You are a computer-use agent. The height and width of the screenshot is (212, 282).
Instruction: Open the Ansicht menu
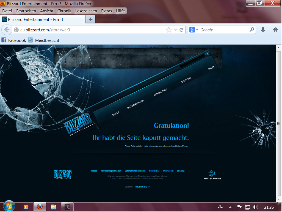coord(46,11)
